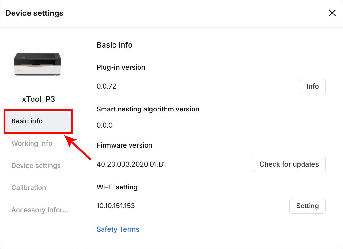Click the xTool P3 machine image
343x249 pixels.
tap(38, 64)
